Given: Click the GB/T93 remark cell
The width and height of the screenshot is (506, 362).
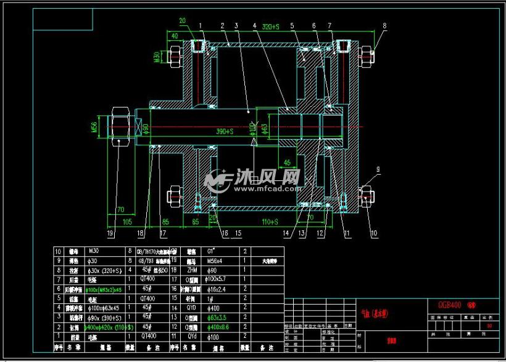Looking at the screenshot, I should tap(154, 261).
